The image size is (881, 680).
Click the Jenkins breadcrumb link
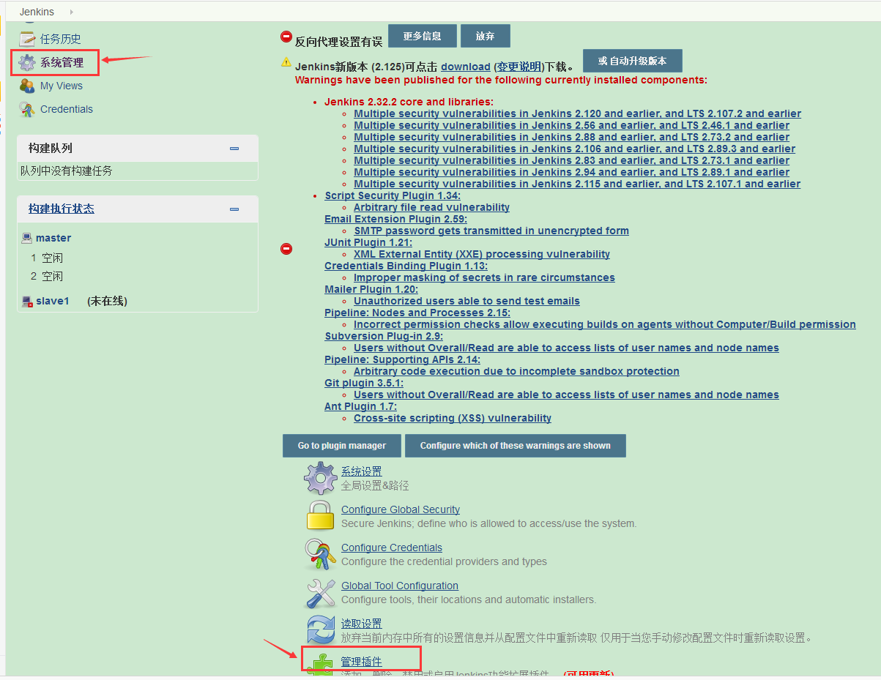pos(37,12)
